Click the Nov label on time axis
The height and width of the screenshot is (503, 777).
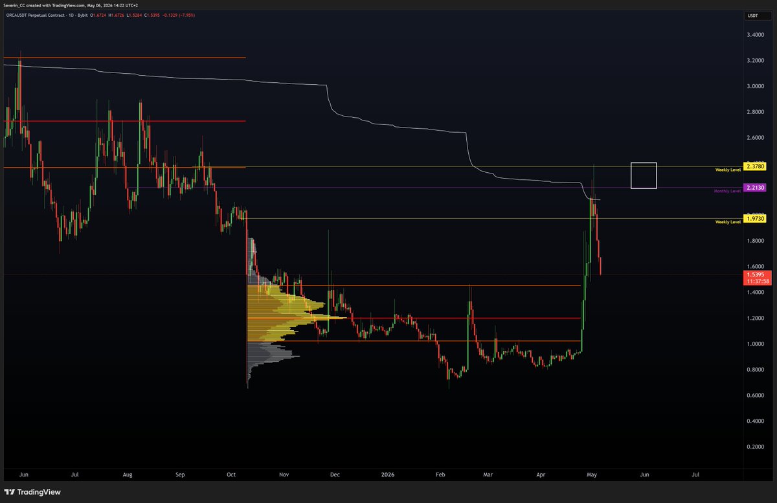[284, 475]
